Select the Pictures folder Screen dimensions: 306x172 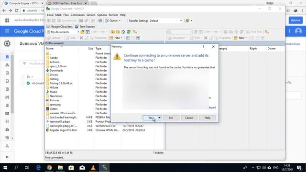[x=54, y=100]
